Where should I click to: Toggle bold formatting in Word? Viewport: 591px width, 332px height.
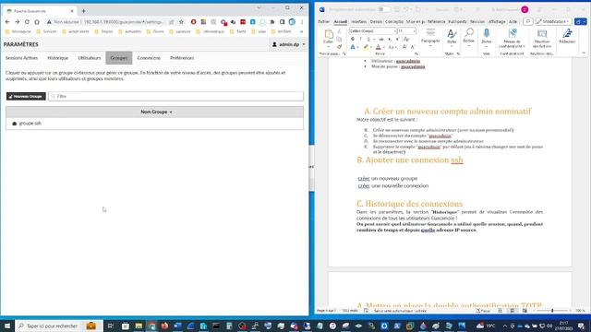coord(353,39)
